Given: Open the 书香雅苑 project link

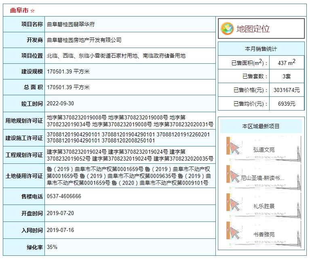Looking at the screenshot, I should (264, 234).
